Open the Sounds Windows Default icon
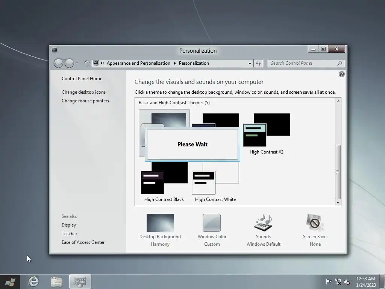The height and width of the screenshot is (289, 385). 263,223
